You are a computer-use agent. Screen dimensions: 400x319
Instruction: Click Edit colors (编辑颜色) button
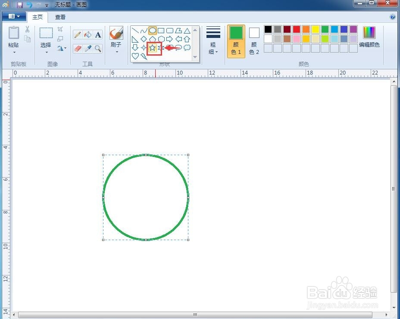click(369, 37)
